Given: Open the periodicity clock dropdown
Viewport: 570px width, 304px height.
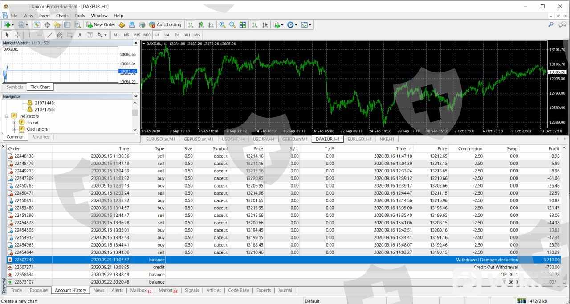Looking at the screenshot, I should point(292,25).
